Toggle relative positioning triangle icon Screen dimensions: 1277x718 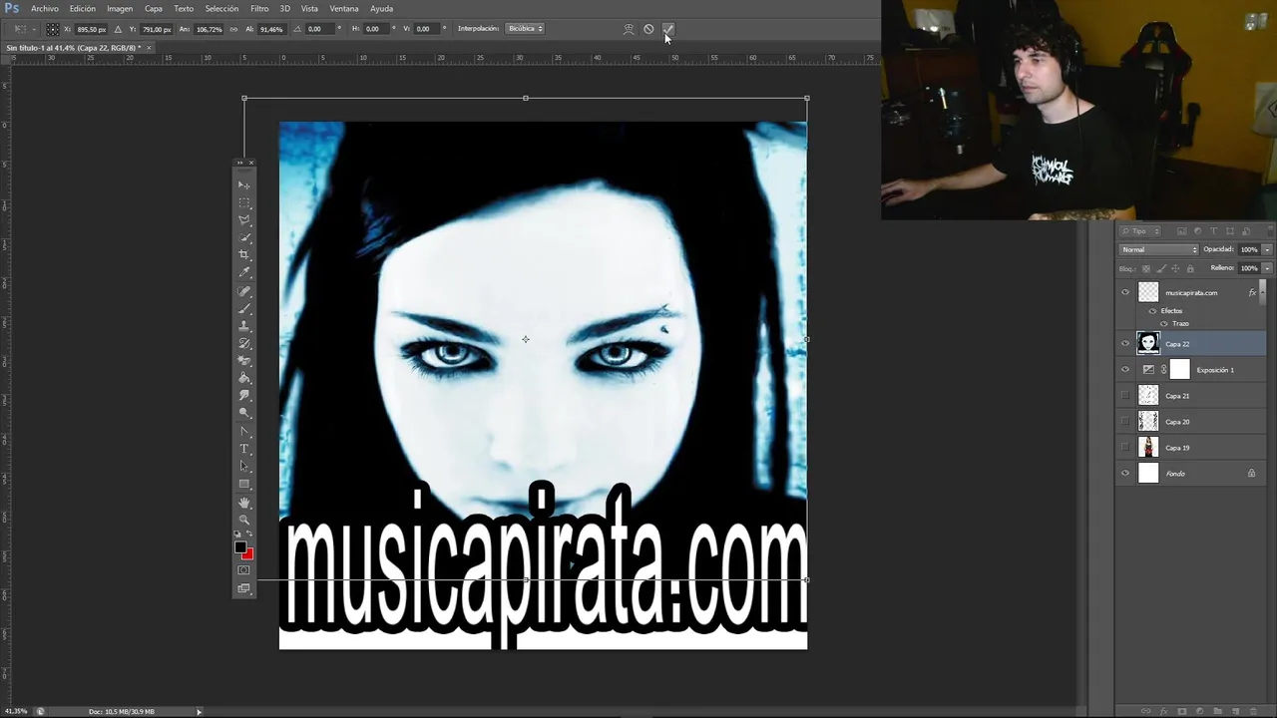[119, 29]
